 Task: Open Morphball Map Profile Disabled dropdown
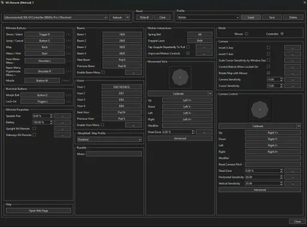pyautogui.click(x=109, y=140)
